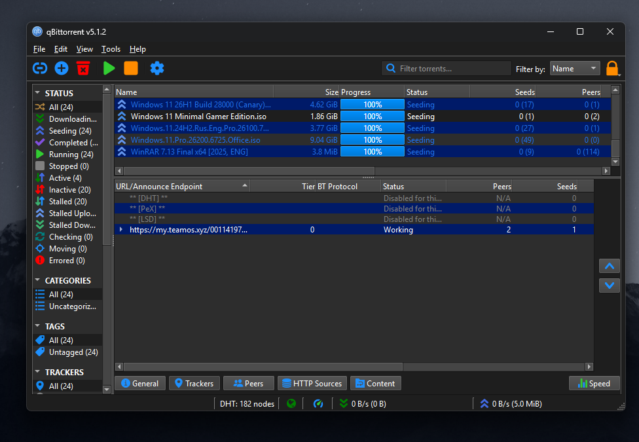Select the Active (4) filter
The height and width of the screenshot is (442, 639).
[67, 177]
